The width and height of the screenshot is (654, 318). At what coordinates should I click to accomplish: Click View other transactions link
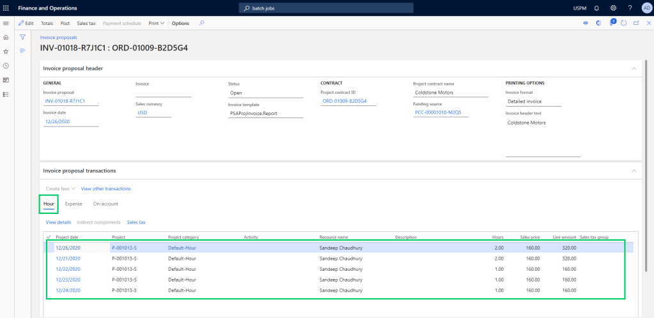[105, 188]
